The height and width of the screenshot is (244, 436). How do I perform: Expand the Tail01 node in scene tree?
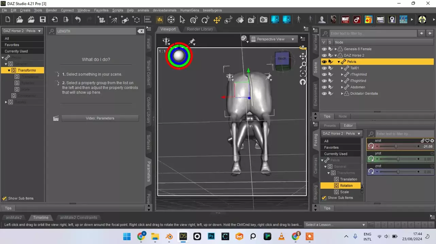[x=342, y=68]
